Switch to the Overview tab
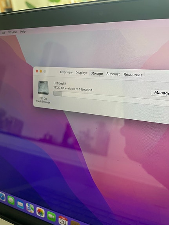 point(66,72)
